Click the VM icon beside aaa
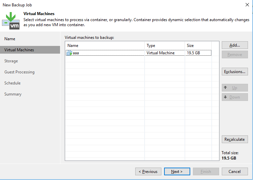The width and height of the screenshot is (253, 180). pos(69,53)
